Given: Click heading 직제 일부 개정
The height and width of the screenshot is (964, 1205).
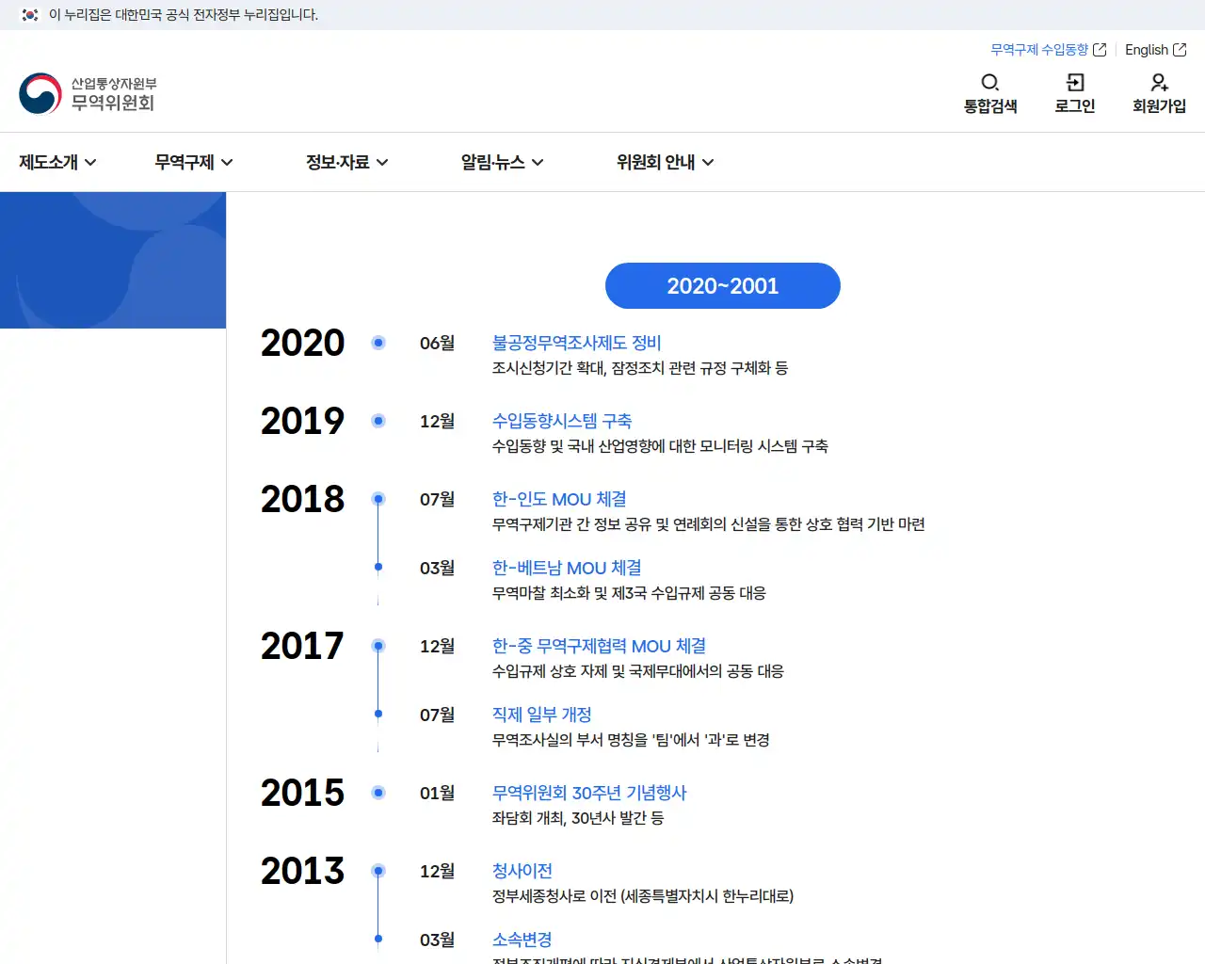Looking at the screenshot, I should (542, 715).
